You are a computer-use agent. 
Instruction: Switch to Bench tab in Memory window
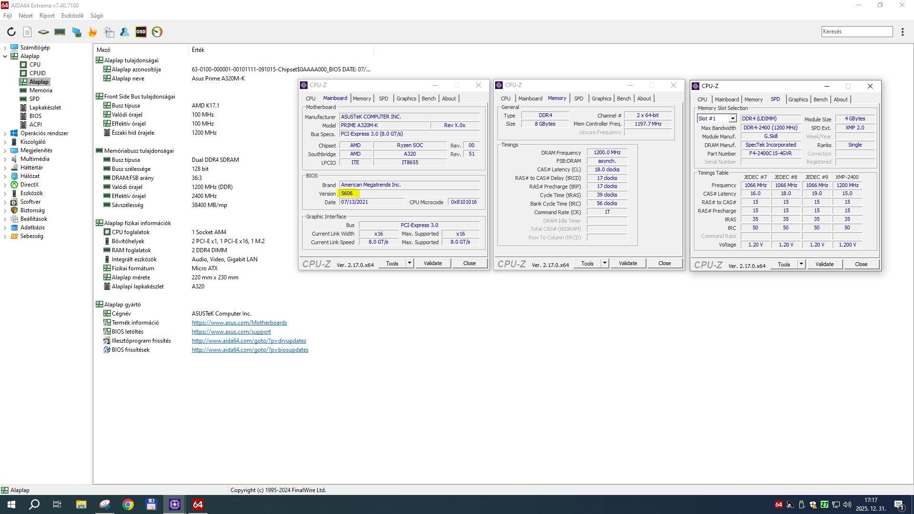click(x=624, y=99)
